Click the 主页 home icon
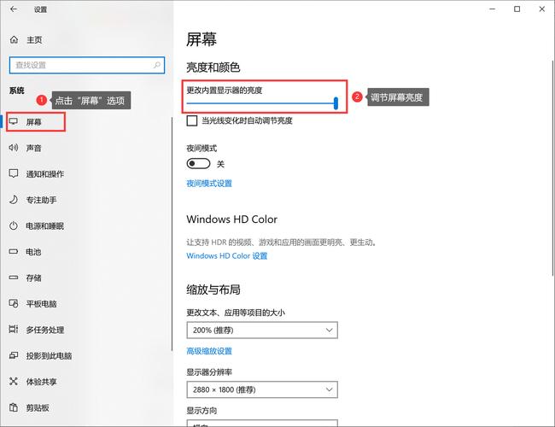The height and width of the screenshot is (427, 555). click(x=14, y=39)
